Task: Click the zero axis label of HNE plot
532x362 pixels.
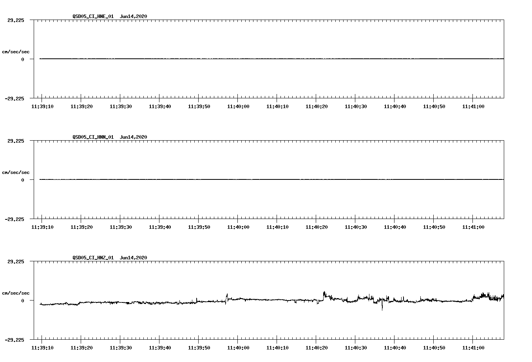Action: pos(23,59)
